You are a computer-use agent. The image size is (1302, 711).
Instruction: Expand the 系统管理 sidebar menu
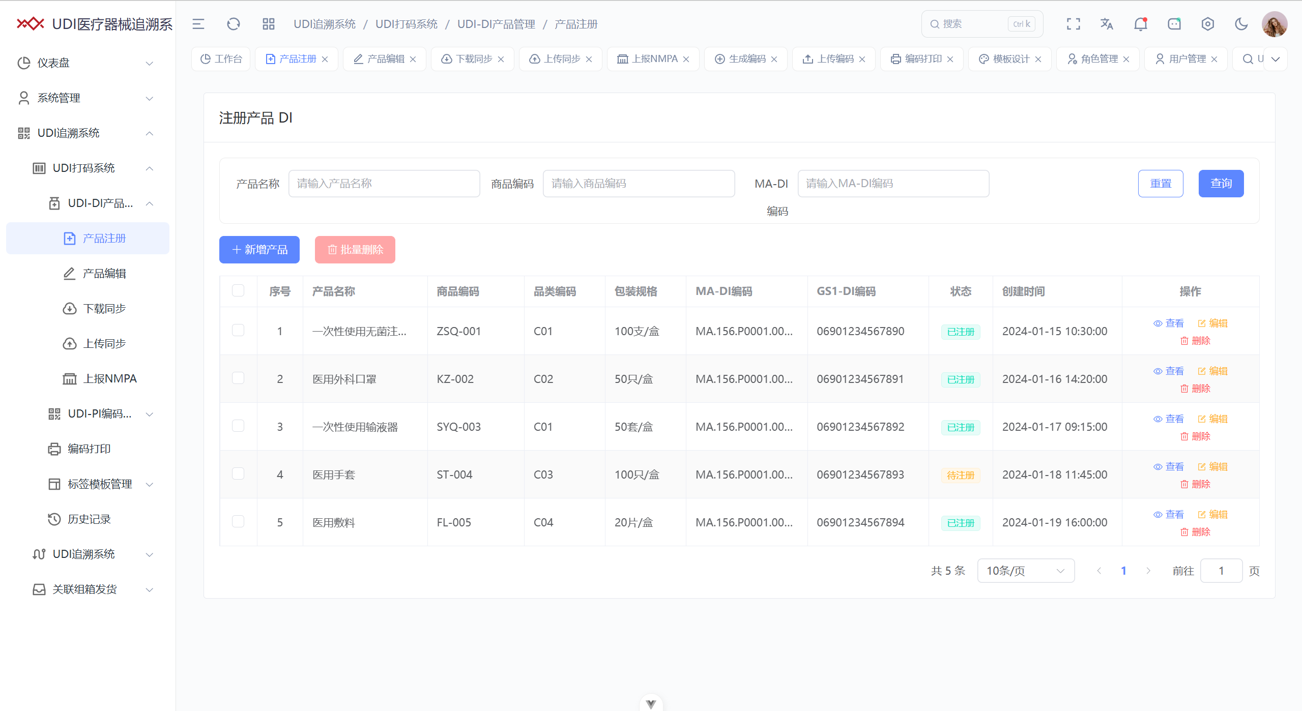(88, 98)
